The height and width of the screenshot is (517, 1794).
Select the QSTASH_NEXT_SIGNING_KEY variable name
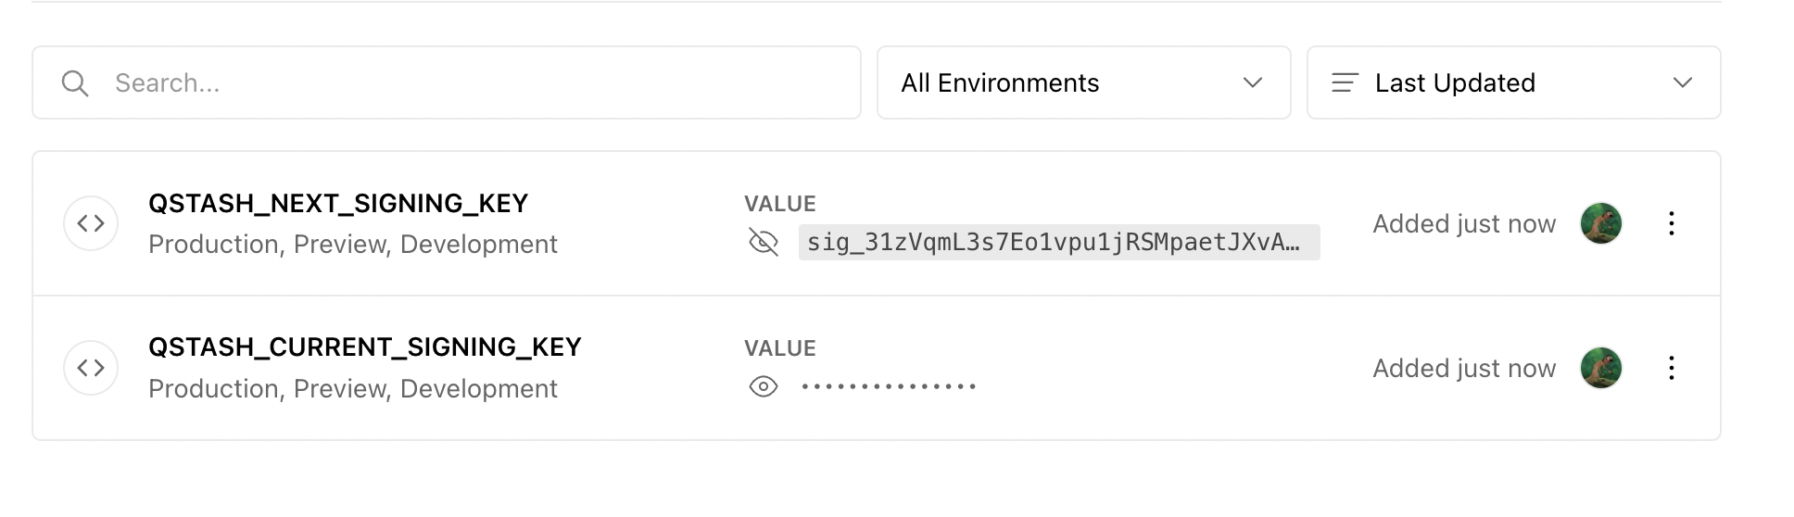[x=338, y=203]
